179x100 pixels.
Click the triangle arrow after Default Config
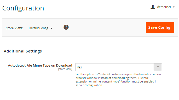[51, 28]
